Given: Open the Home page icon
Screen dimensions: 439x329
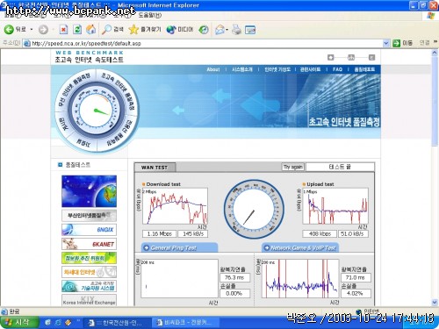Looking at the screenshot, I should coord(91,29).
